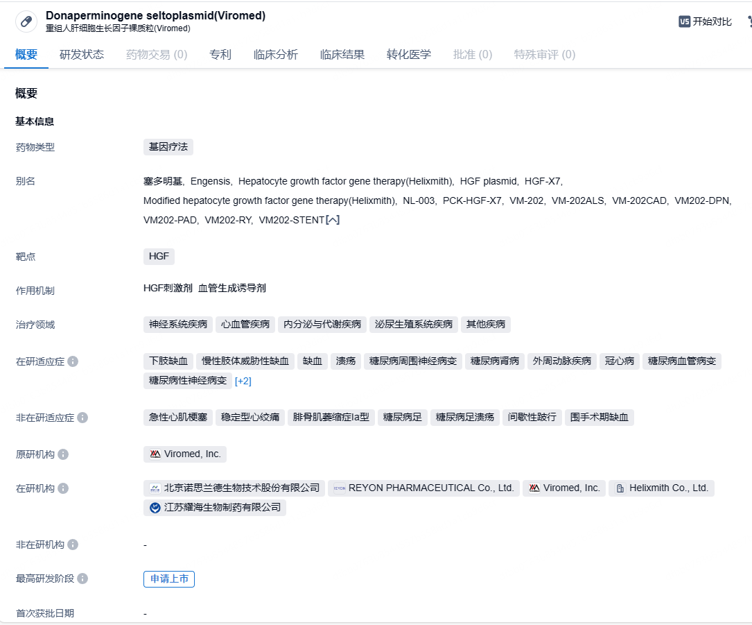Click the 溃疡 indication tag

(345, 361)
